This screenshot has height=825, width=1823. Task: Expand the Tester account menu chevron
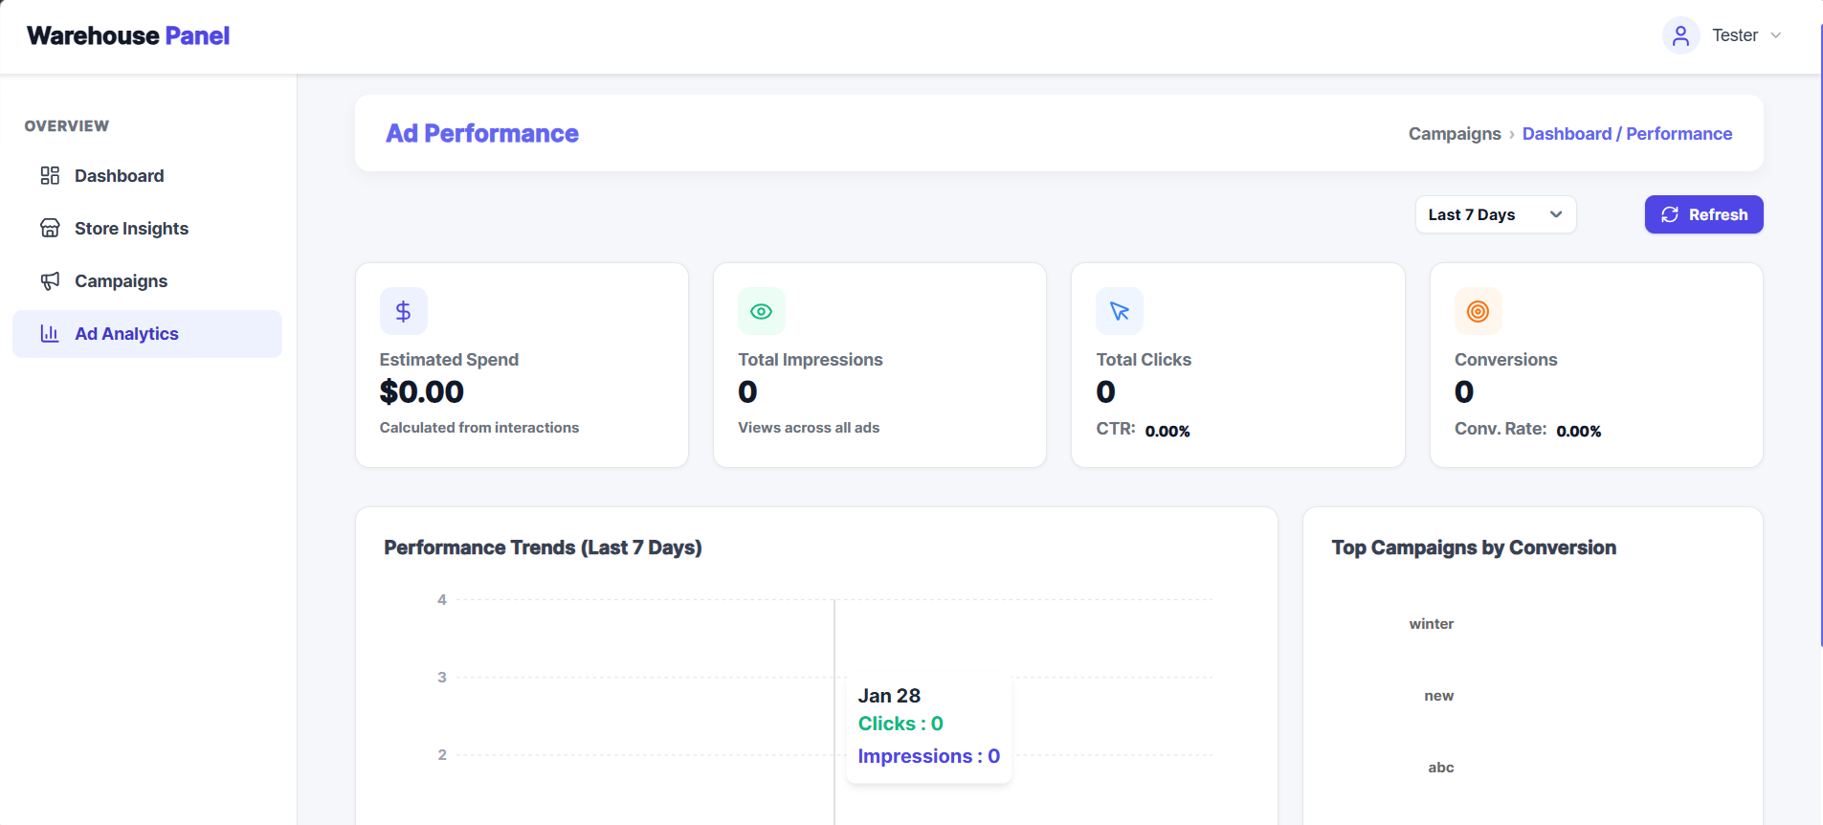point(1776,35)
